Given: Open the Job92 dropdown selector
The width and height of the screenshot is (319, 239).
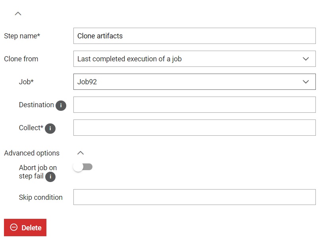Looking at the screenshot, I should point(194,82).
